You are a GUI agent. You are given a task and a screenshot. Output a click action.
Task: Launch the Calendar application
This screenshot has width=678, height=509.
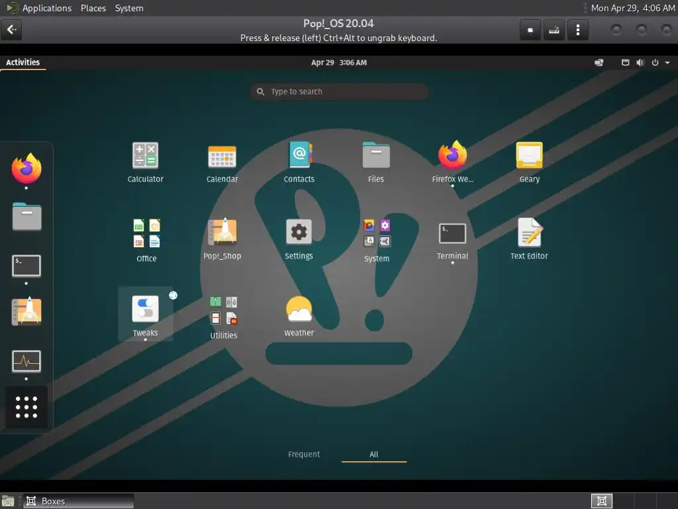[x=222, y=162]
